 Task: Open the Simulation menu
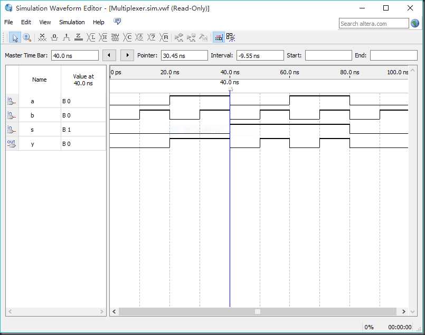(x=72, y=22)
